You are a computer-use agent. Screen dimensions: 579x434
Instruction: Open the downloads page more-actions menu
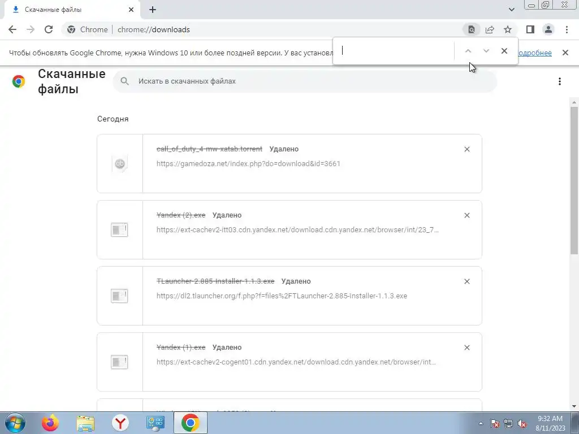[x=560, y=81]
